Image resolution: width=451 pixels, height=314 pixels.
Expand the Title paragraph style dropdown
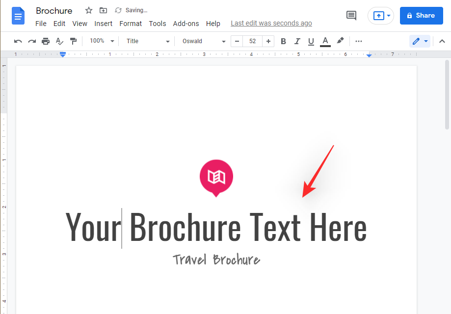click(148, 41)
